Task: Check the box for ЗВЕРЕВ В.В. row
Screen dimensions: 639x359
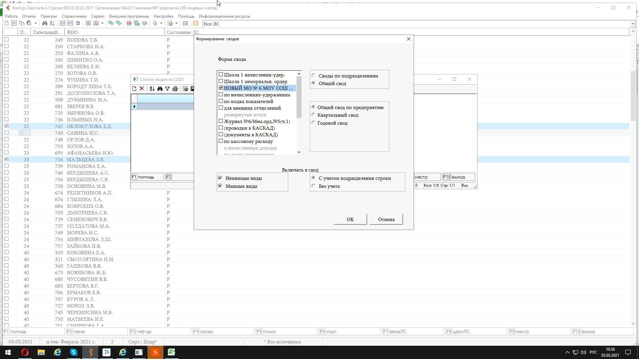Action: click(6, 106)
